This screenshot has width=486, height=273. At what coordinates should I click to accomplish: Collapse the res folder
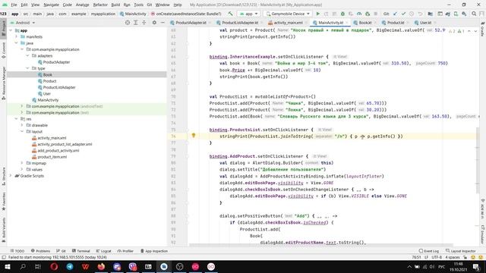pyautogui.click(x=16, y=119)
